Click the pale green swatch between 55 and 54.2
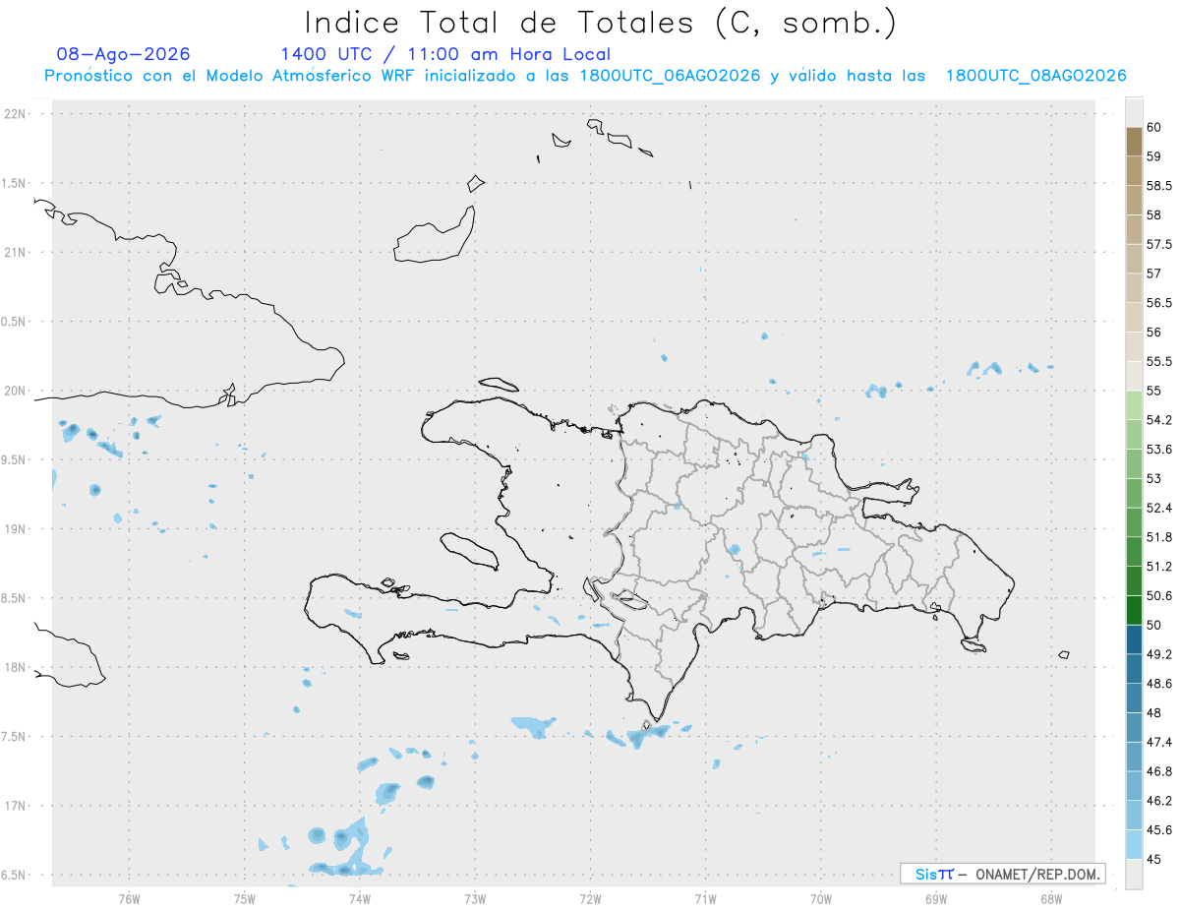The width and height of the screenshot is (1180, 912). [1134, 405]
